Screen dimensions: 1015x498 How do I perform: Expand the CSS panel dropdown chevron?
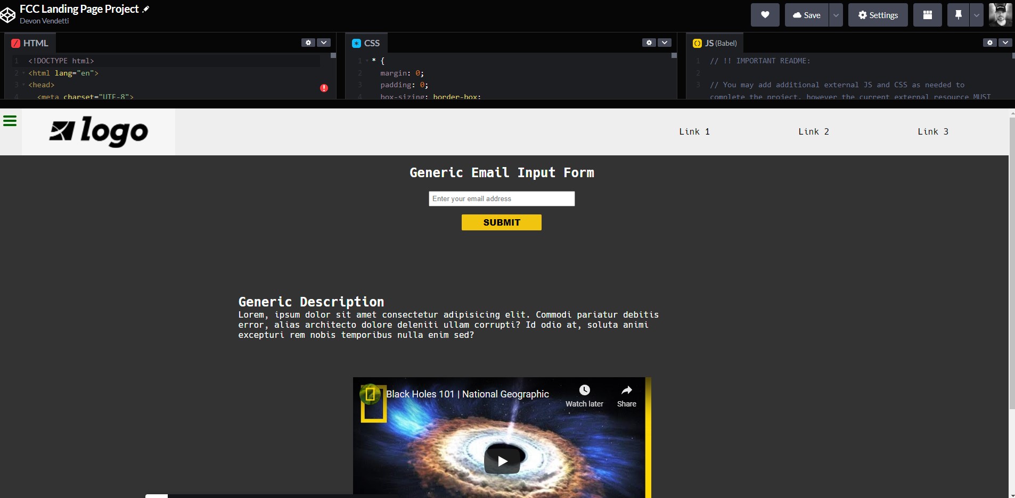[664, 43]
